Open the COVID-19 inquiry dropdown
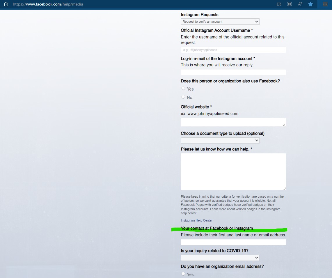This screenshot has height=278, width=332. pyautogui.click(x=220, y=258)
